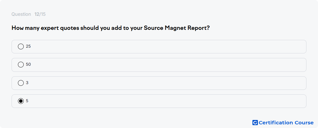The image size is (318, 128).
Task: Click the bold 12 question number
Action: coord(37,14)
